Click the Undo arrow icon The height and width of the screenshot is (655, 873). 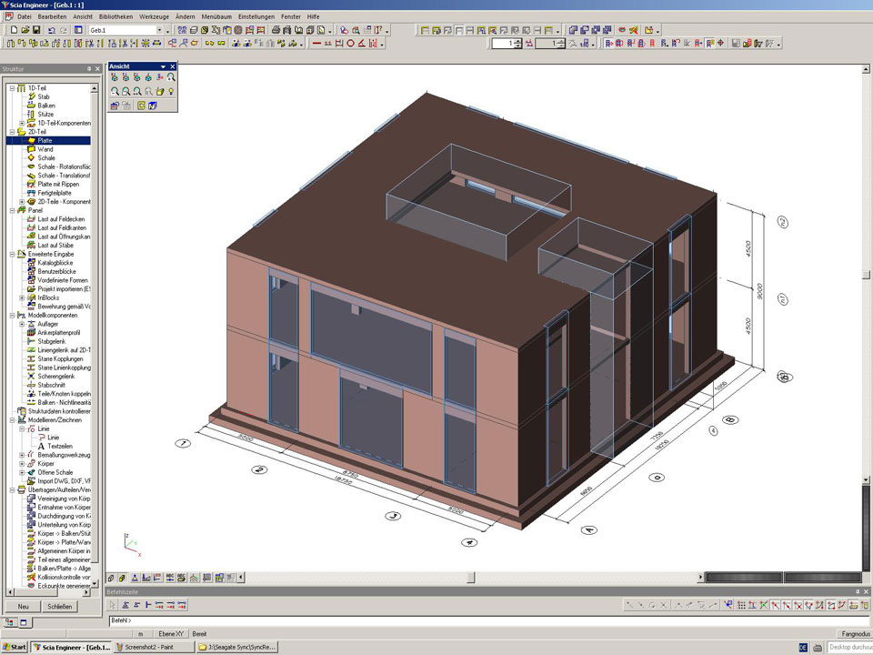click(x=51, y=30)
